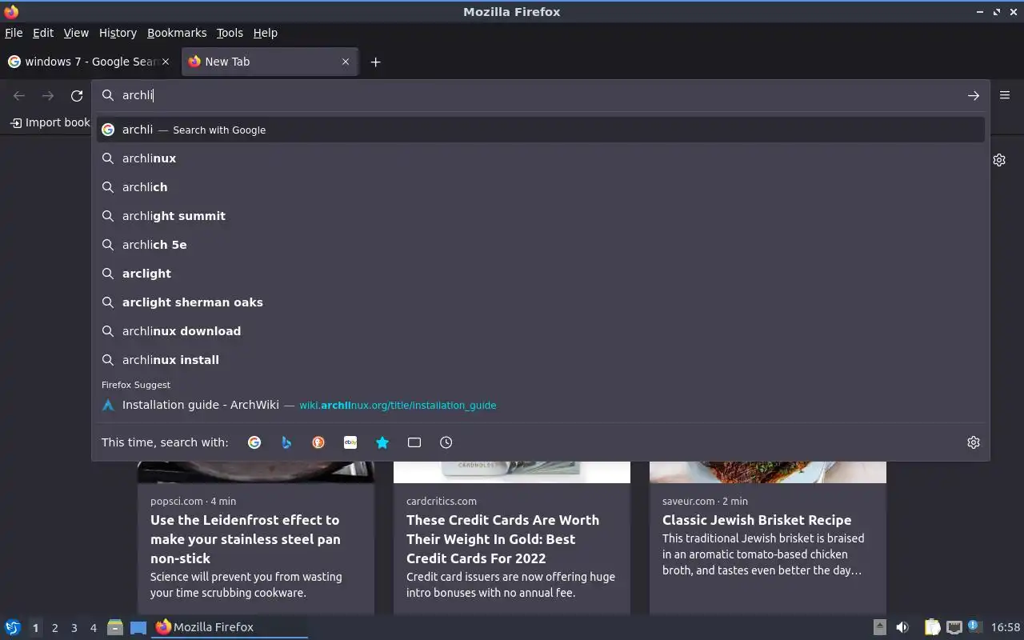This screenshot has width=1024, height=640.
Task: Open the View menu
Action: pyautogui.click(x=76, y=33)
